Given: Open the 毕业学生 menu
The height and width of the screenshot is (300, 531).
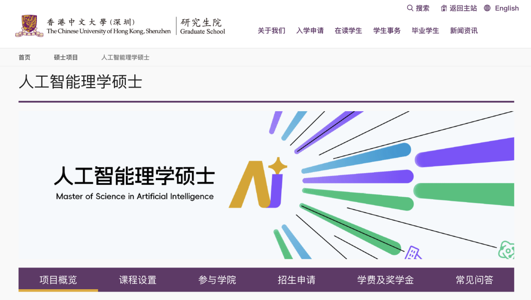Looking at the screenshot, I should pyautogui.click(x=425, y=31).
